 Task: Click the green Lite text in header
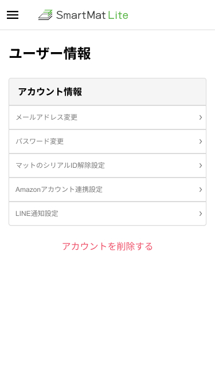pyautogui.click(x=118, y=15)
